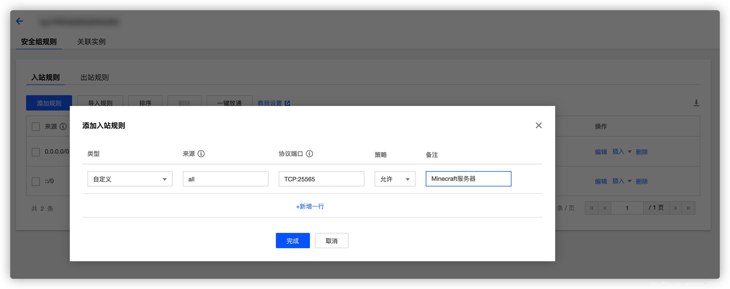Click info icon beside 来源 in background table header
Screen dimensions: 730x289
[63, 126]
